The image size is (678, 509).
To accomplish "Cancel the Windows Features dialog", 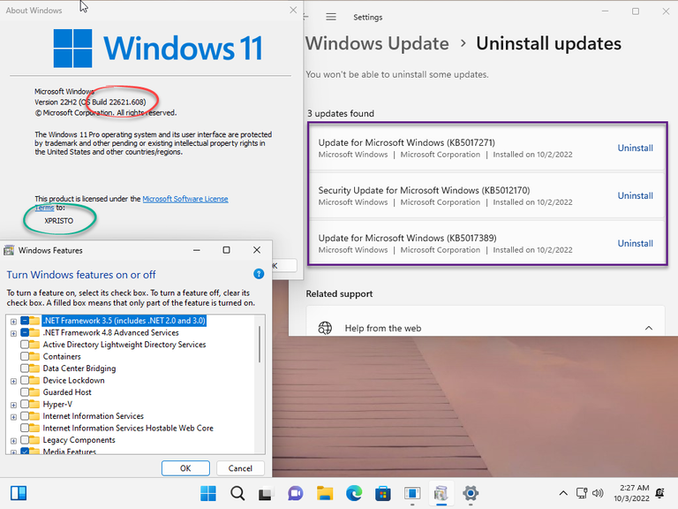I will (240, 468).
